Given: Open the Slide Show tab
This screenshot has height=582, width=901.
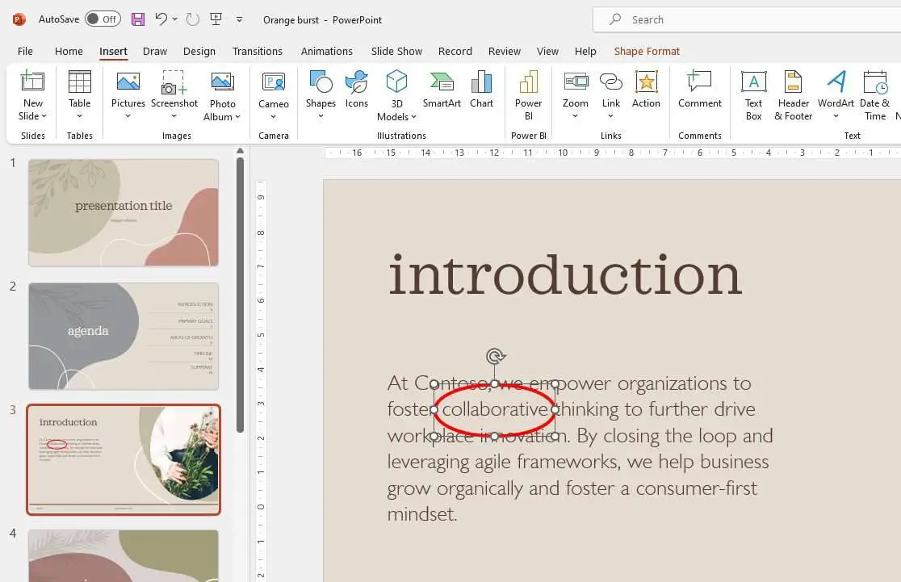Looking at the screenshot, I should pyautogui.click(x=396, y=51).
